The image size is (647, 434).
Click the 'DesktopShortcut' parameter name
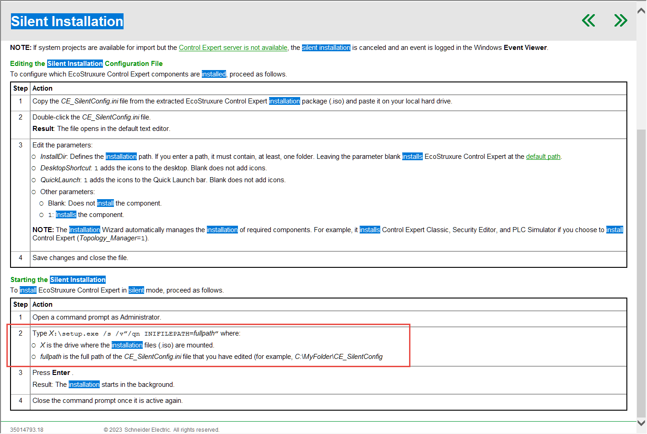pyautogui.click(x=65, y=168)
